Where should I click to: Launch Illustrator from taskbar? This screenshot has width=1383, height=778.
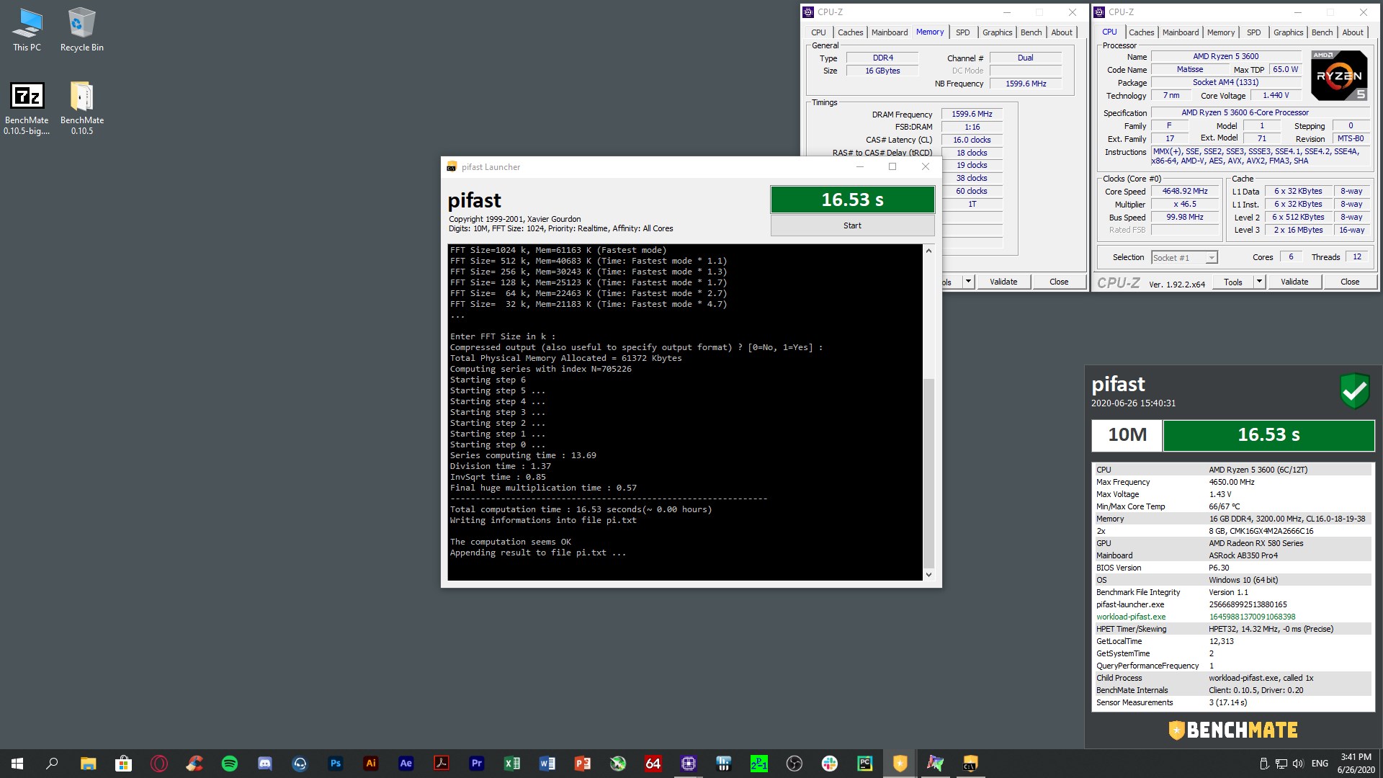(x=370, y=764)
